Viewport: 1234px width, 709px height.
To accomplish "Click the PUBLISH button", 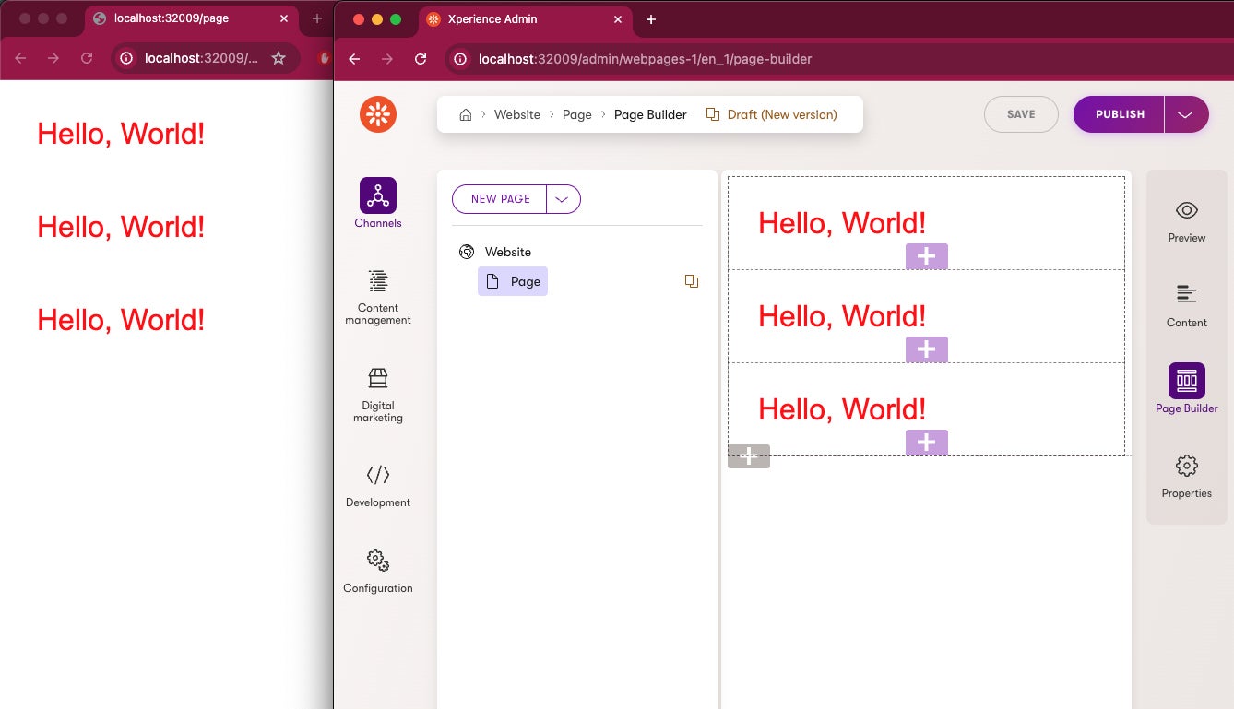I will point(1118,113).
